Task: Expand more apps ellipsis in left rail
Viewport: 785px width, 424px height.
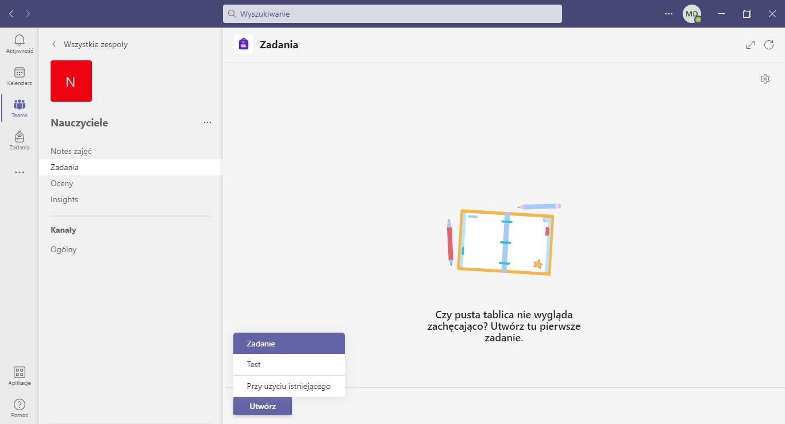Action: pyautogui.click(x=20, y=172)
